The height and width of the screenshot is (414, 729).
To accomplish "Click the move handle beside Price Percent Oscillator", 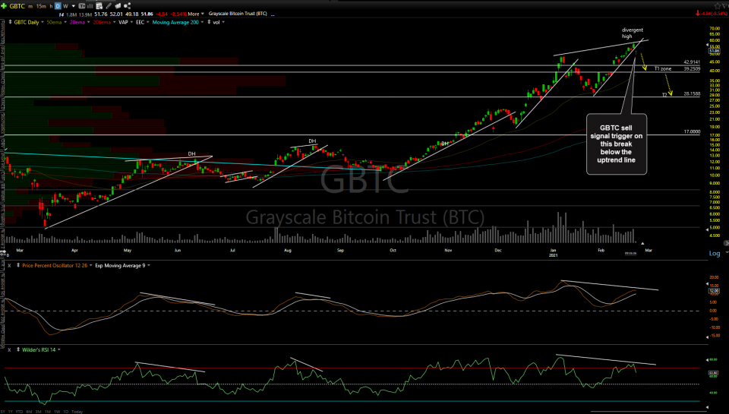I will (17, 265).
